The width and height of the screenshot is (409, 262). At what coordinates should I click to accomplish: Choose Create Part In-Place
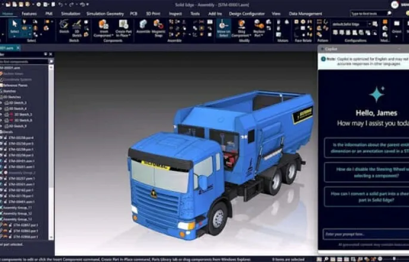123,28
